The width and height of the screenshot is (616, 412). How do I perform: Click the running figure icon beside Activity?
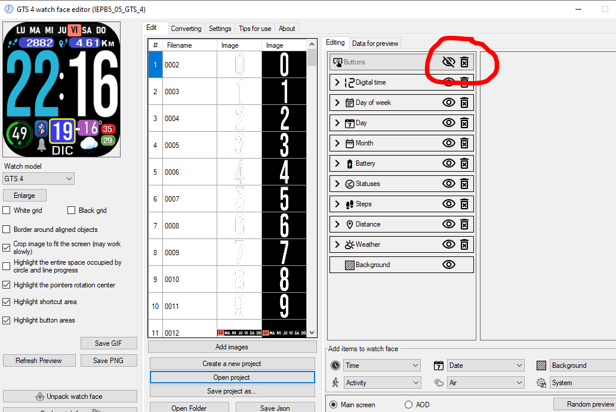point(335,383)
